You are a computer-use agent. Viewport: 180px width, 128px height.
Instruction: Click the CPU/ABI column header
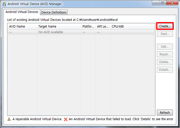(x=132, y=27)
